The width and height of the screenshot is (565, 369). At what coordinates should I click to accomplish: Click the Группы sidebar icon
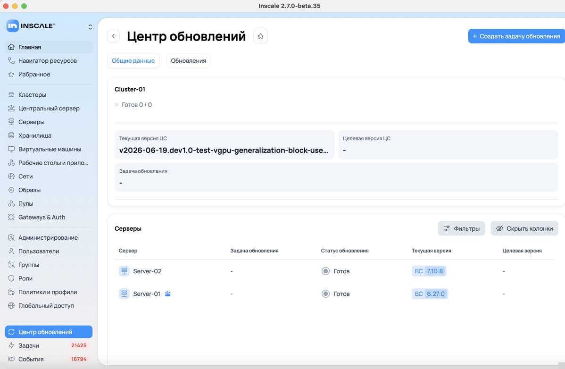[x=11, y=265]
